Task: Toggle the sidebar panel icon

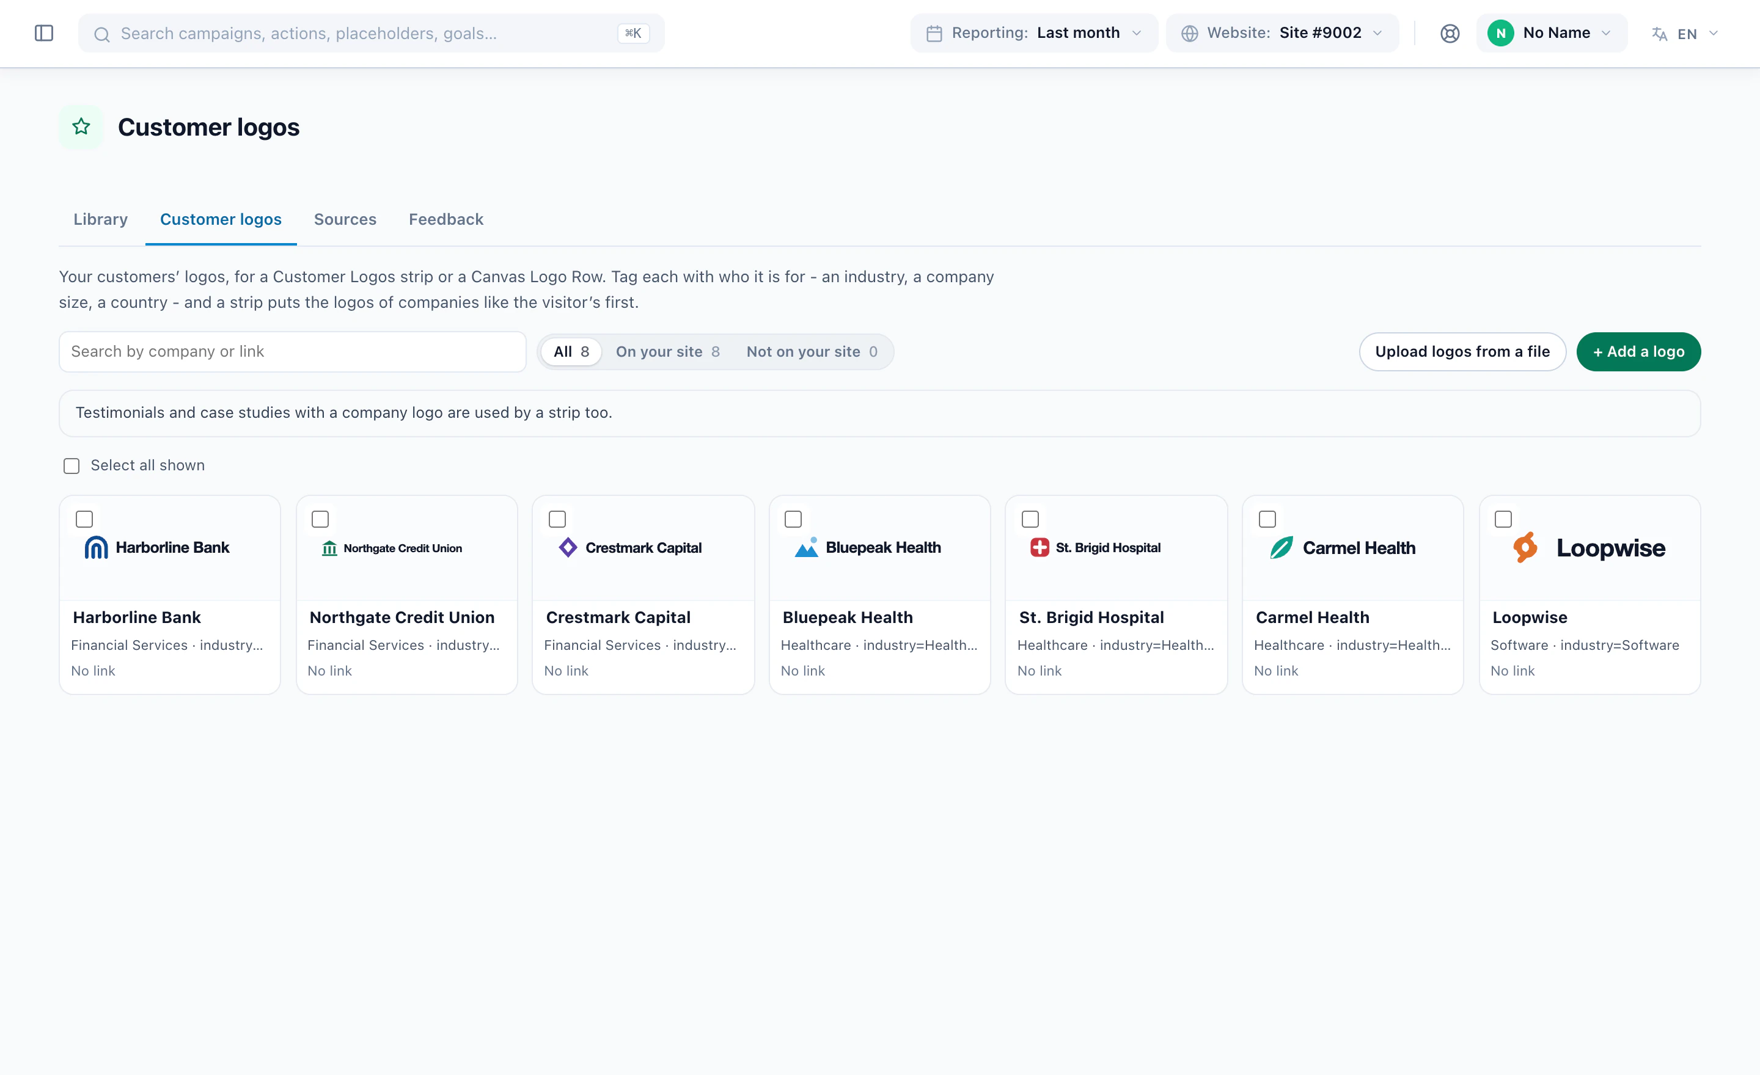Action: click(x=43, y=33)
